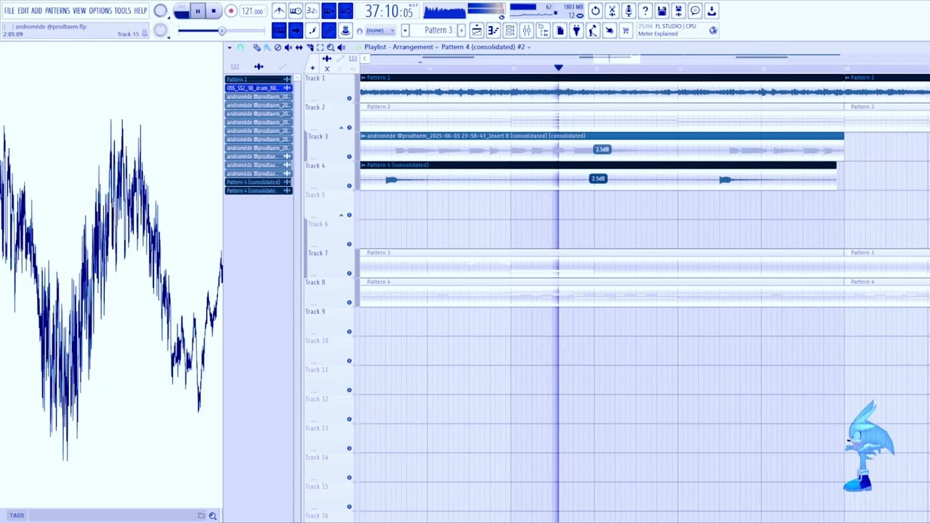The height and width of the screenshot is (523, 930).
Task: Save project with floppy disk icon
Action: [661, 10]
